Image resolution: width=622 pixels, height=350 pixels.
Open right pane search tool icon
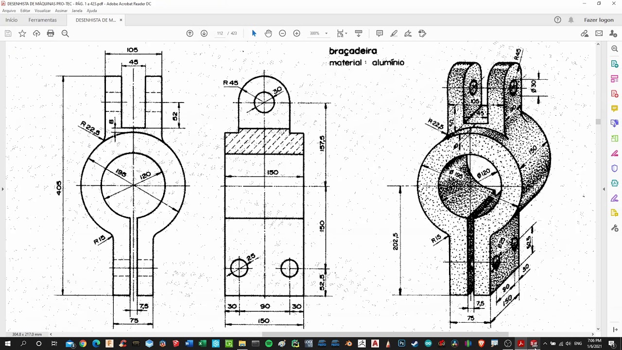[615, 49]
